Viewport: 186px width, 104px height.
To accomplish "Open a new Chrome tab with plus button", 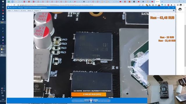I will 162,2.
